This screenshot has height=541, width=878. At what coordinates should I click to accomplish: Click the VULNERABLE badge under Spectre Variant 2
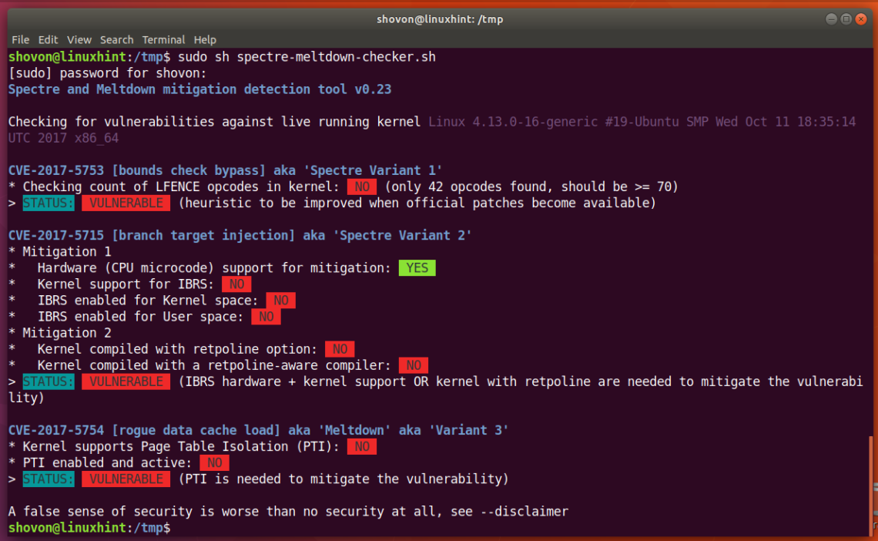(126, 381)
